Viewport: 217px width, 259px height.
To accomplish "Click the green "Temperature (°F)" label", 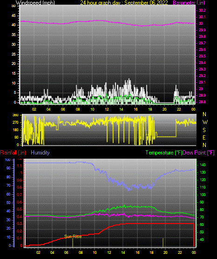I will tap(164, 153).
